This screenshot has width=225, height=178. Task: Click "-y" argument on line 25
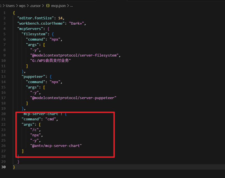[x=34, y=140]
